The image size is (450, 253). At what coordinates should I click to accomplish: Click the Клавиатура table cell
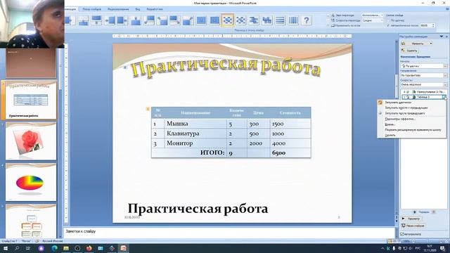click(195, 134)
